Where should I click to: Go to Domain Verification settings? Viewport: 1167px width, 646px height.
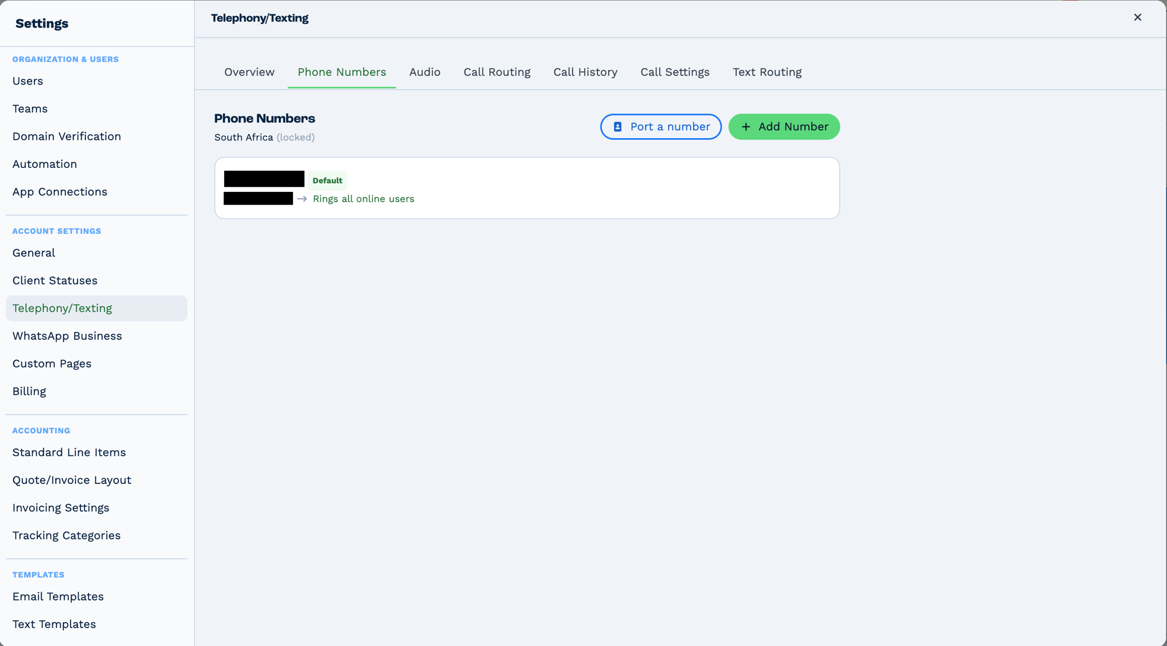coord(96,136)
